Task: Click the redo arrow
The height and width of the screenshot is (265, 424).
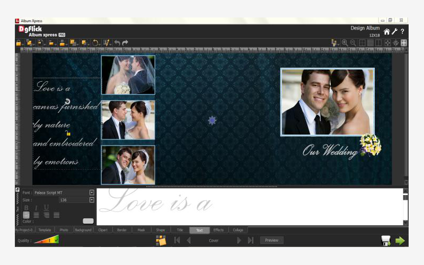Action: pos(125,43)
